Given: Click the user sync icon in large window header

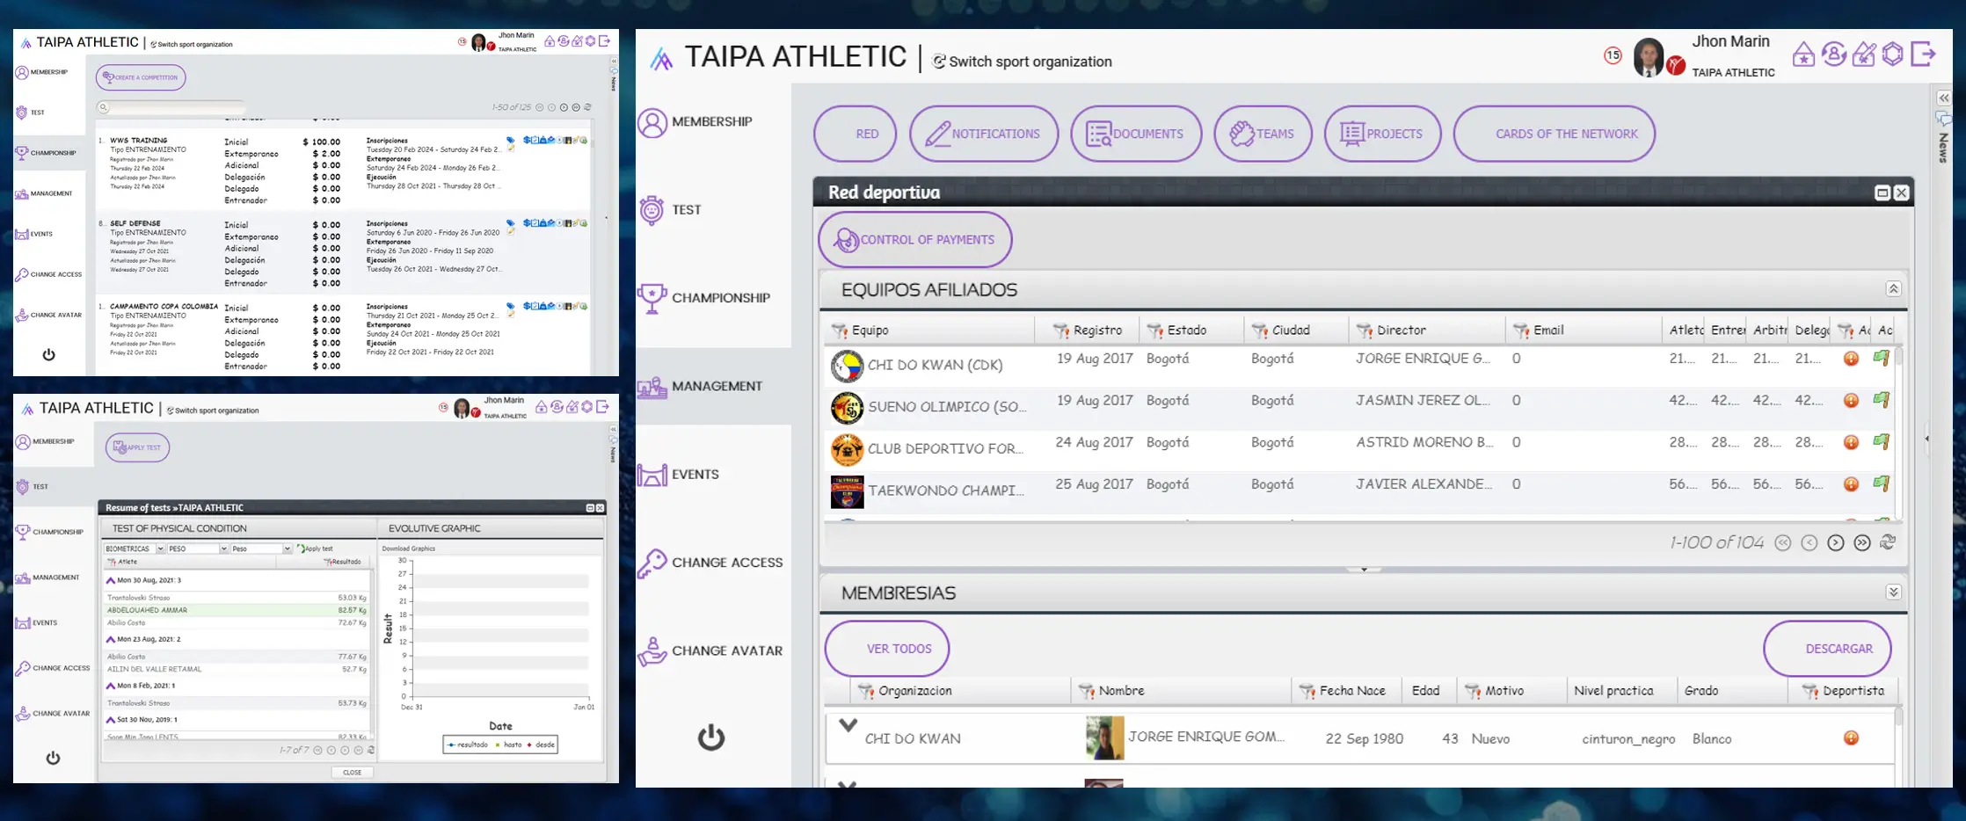Looking at the screenshot, I should 1834,54.
